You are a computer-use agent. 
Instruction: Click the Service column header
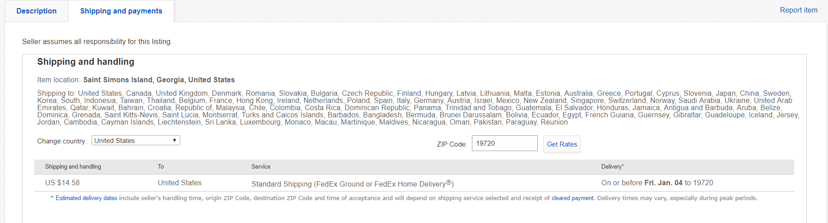coord(261,167)
